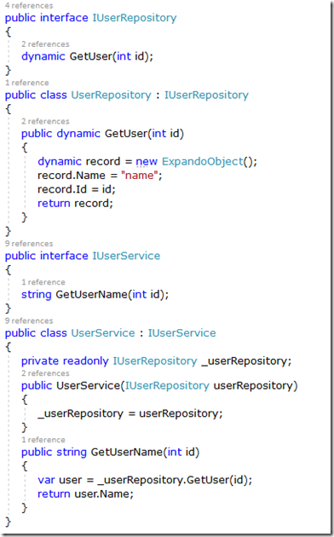The width and height of the screenshot is (334, 537).
Task: Click GetUserName in the IUserService interface
Action: pos(92,295)
